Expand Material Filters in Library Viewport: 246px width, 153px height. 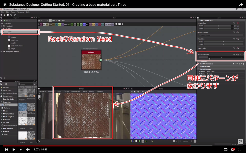click(x=2, y=114)
